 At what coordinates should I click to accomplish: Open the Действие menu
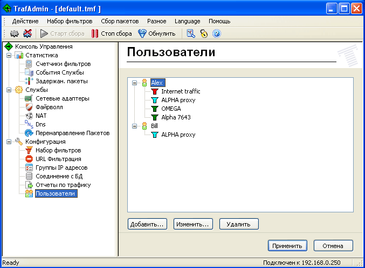click(x=25, y=21)
